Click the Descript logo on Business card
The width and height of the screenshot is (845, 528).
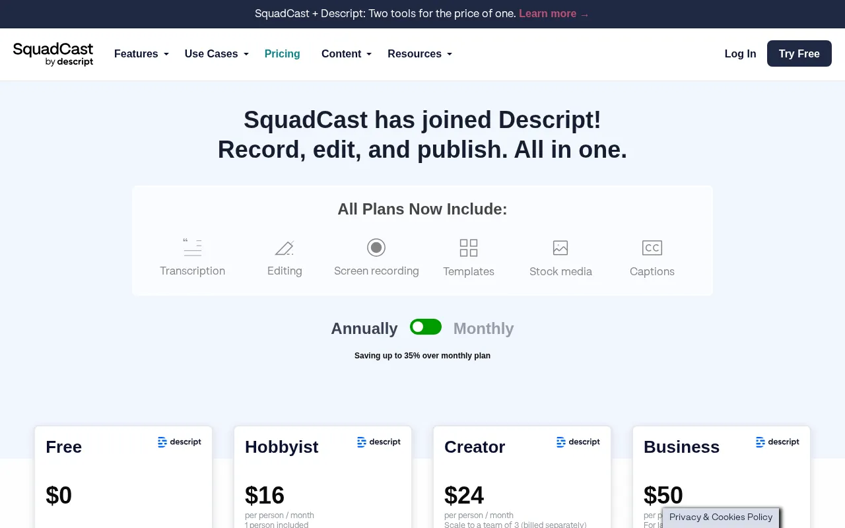778,442
